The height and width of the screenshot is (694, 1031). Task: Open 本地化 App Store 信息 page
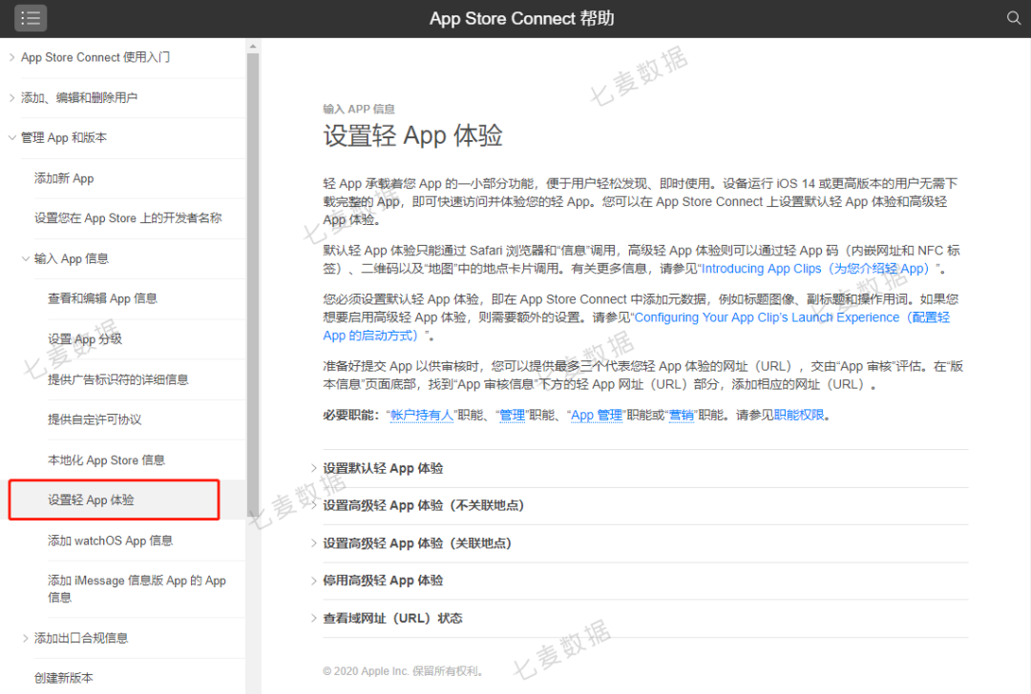click(106, 460)
